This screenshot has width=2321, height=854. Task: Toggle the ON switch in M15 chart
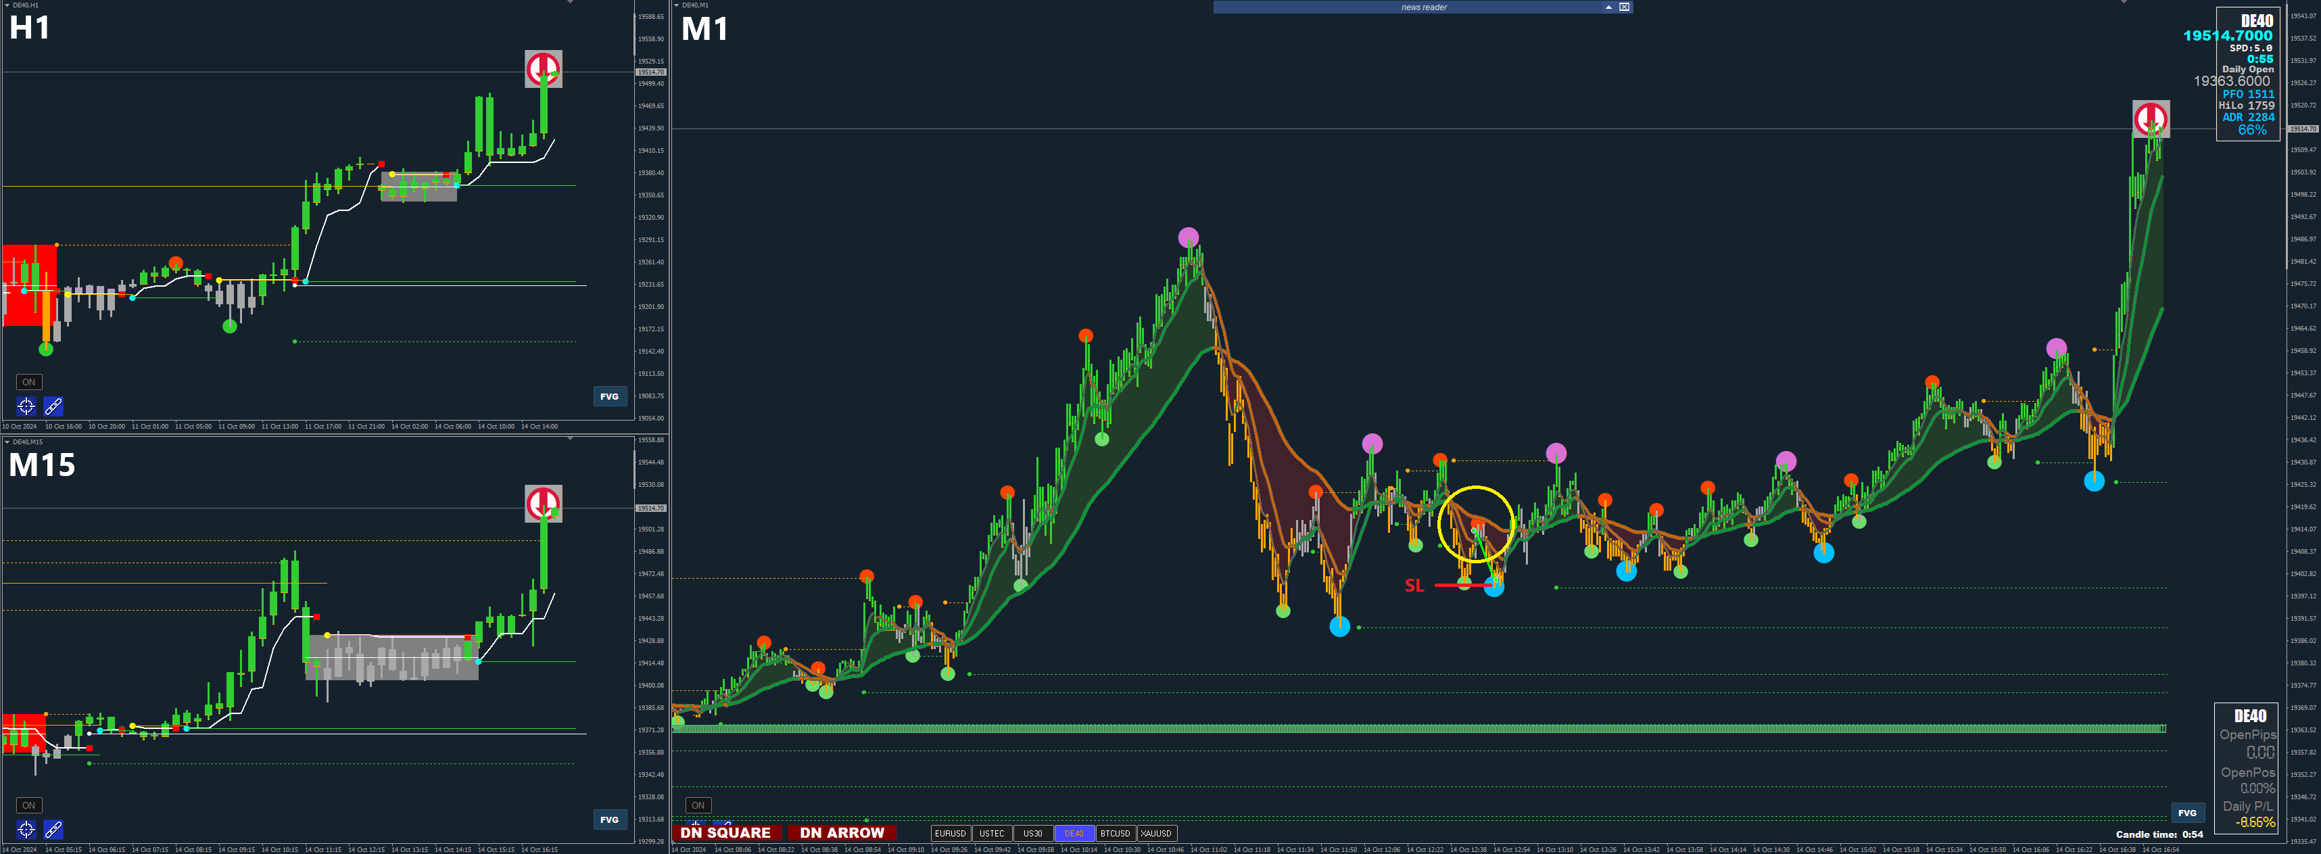29,805
